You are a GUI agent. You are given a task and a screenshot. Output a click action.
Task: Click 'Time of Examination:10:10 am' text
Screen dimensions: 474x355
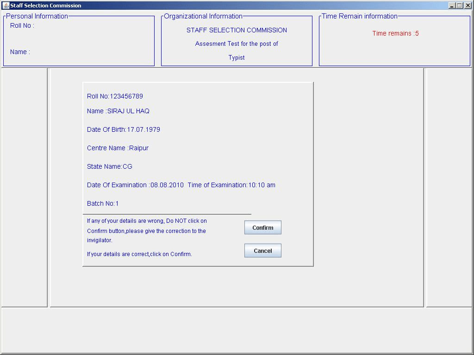(231, 185)
